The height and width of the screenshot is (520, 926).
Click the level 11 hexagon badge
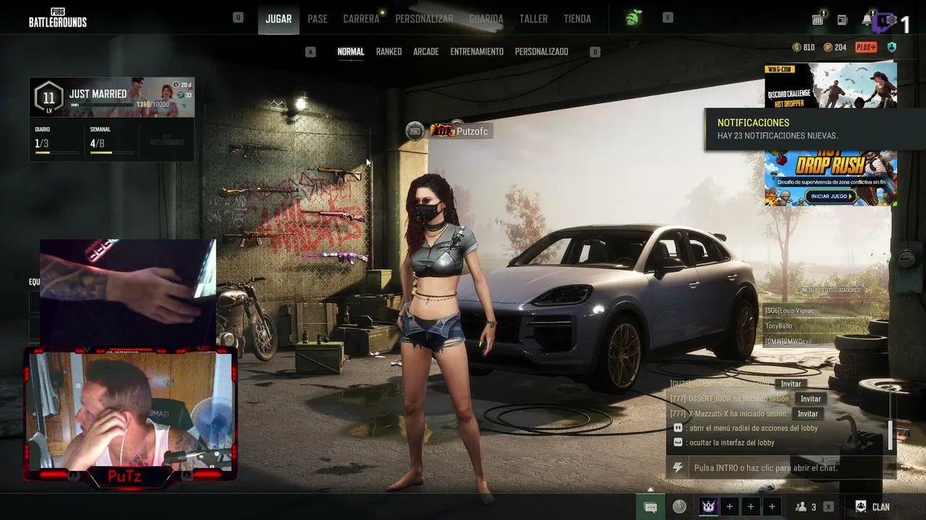coord(49,97)
